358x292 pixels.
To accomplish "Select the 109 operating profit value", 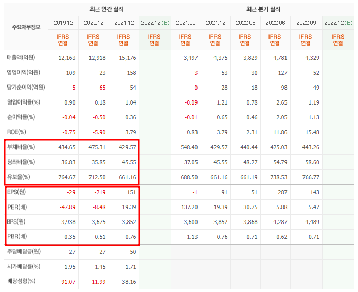I will (70, 73).
